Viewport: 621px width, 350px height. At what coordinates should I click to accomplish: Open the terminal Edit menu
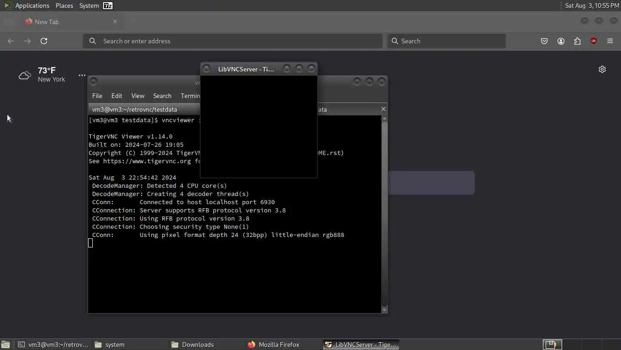(x=117, y=96)
